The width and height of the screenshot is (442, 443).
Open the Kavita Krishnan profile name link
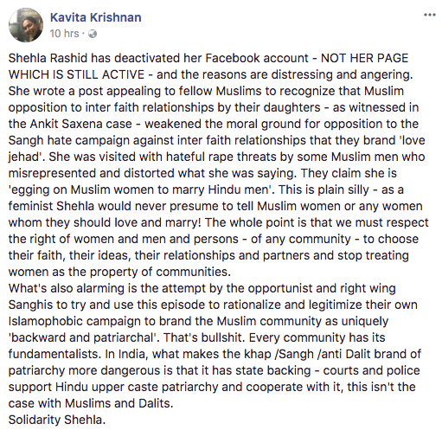pos(96,17)
